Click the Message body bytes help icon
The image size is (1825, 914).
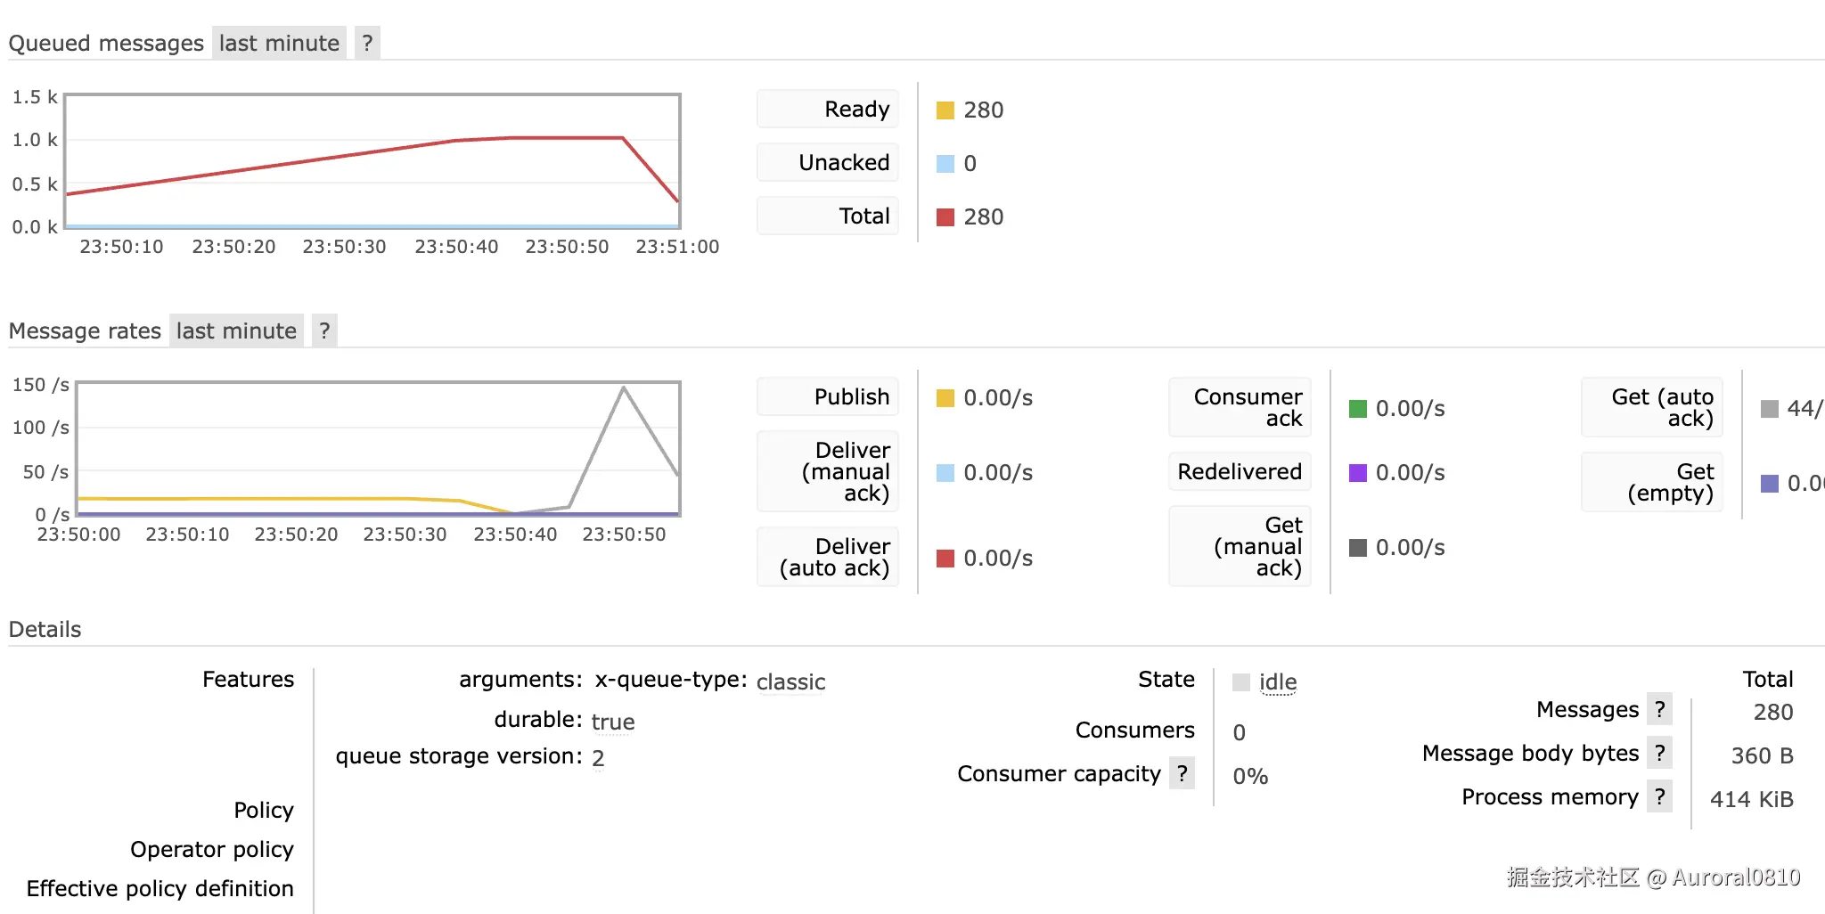coord(1659,754)
